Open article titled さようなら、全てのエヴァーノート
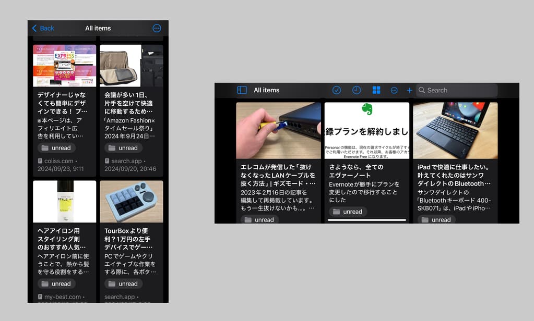 pyautogui.click(x=356, y=171)
